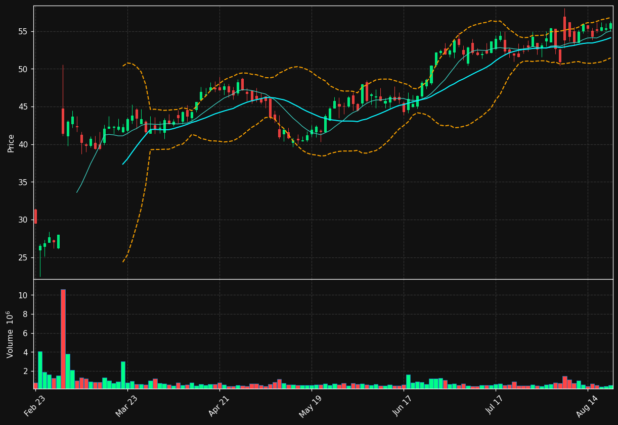Click the 45 price axis tick

point(23,107)
